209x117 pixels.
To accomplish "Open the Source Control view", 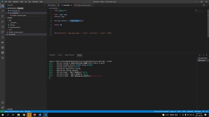I will pos(3,16).
